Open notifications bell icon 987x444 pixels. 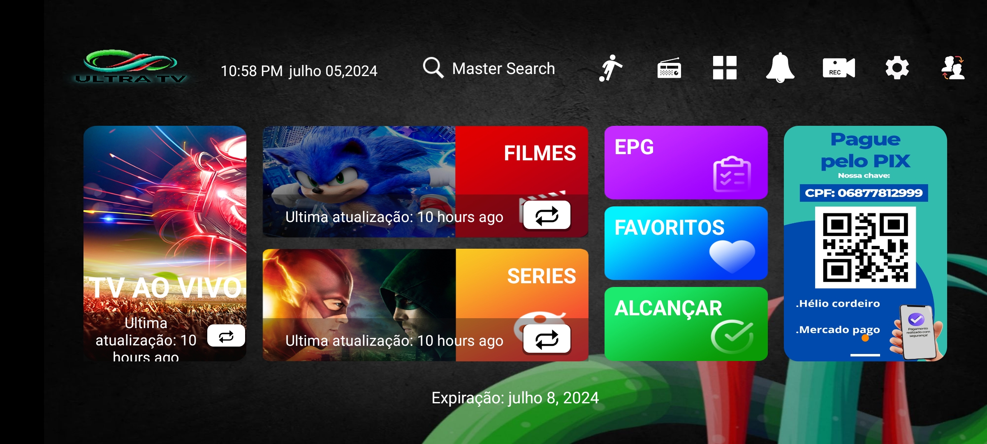[780, 68]
